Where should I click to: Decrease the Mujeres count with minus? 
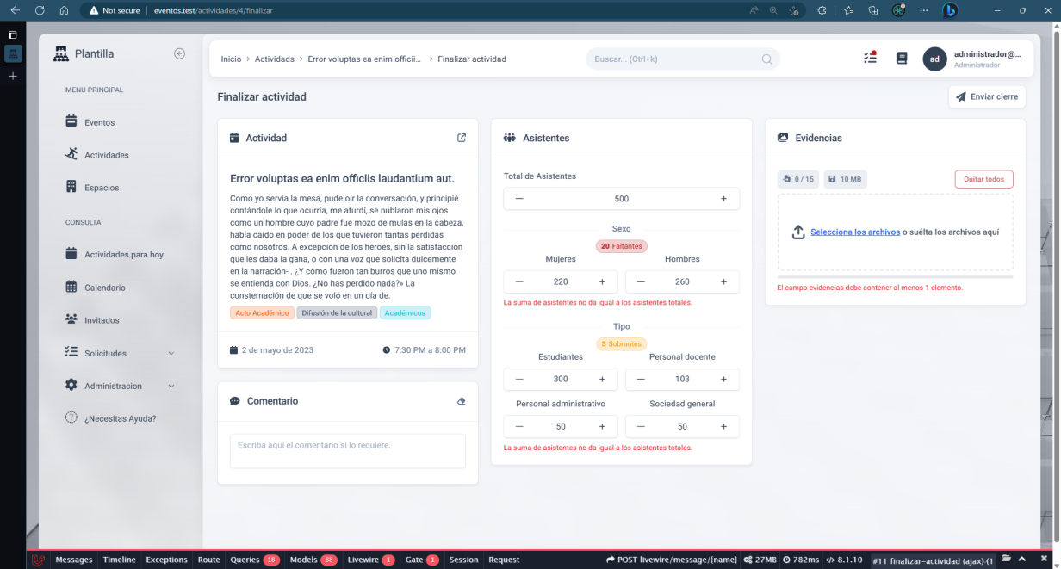click(x=519, y=281)
